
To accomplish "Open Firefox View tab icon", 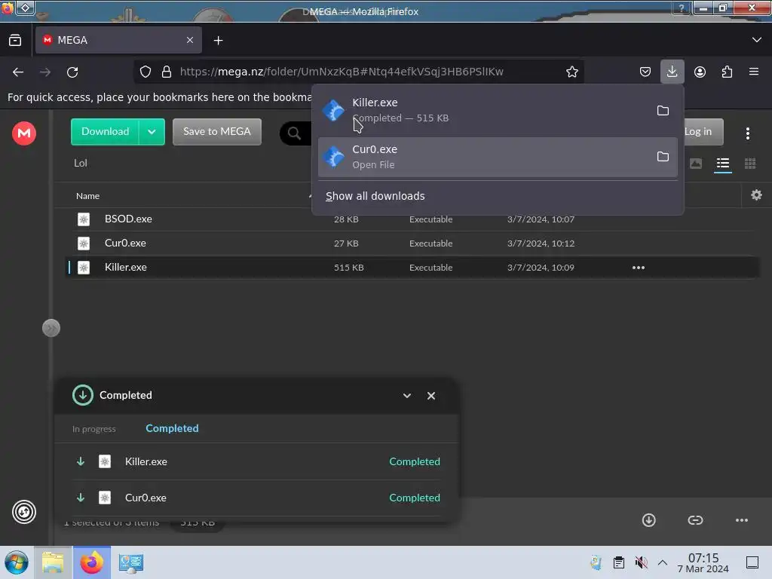I will click(x=15, y=41).
